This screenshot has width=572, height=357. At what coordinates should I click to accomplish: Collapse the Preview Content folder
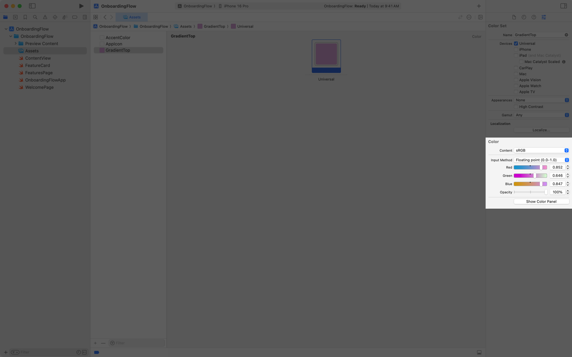pos(16,43)
